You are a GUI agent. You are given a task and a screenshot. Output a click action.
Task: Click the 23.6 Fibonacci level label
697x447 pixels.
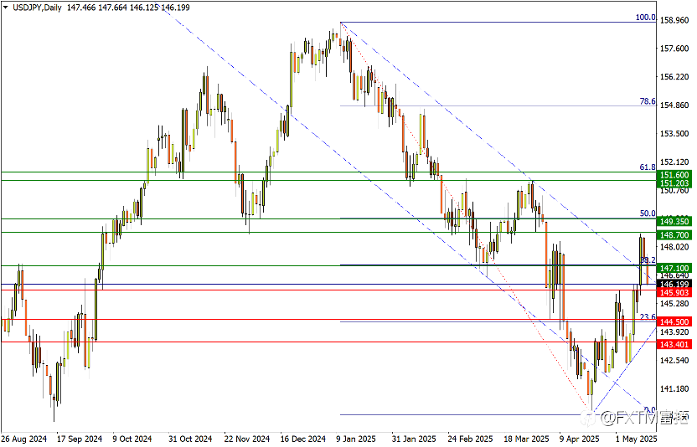coord(648,317)
